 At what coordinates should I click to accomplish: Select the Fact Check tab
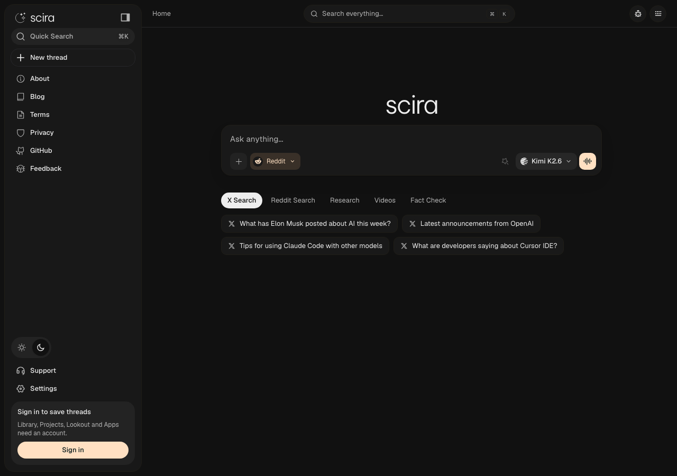click(428, 200)
